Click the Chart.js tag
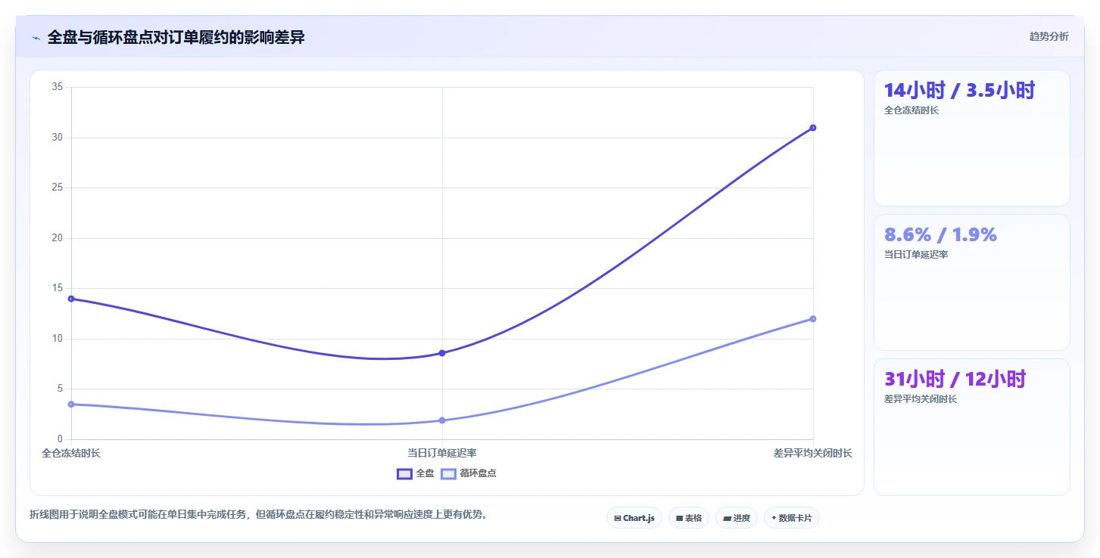Image resolution: width=1100 pixels, height=558 pixels. click(x=634, y=518)
